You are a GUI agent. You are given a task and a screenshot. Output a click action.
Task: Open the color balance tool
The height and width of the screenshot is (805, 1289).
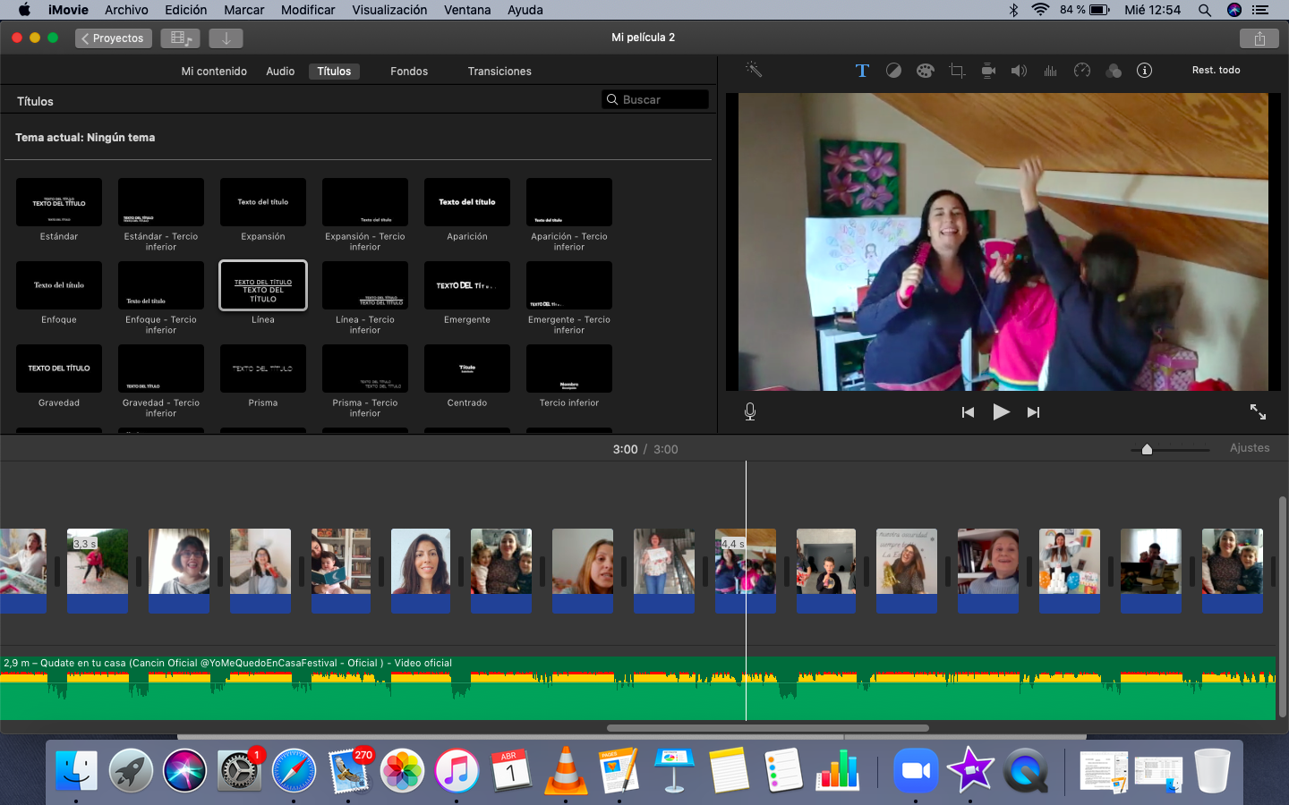(893, 71)
